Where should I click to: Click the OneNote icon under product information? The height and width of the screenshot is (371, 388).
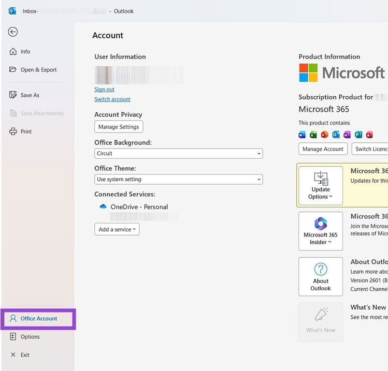pyautogui.click(x=347, y=134)
